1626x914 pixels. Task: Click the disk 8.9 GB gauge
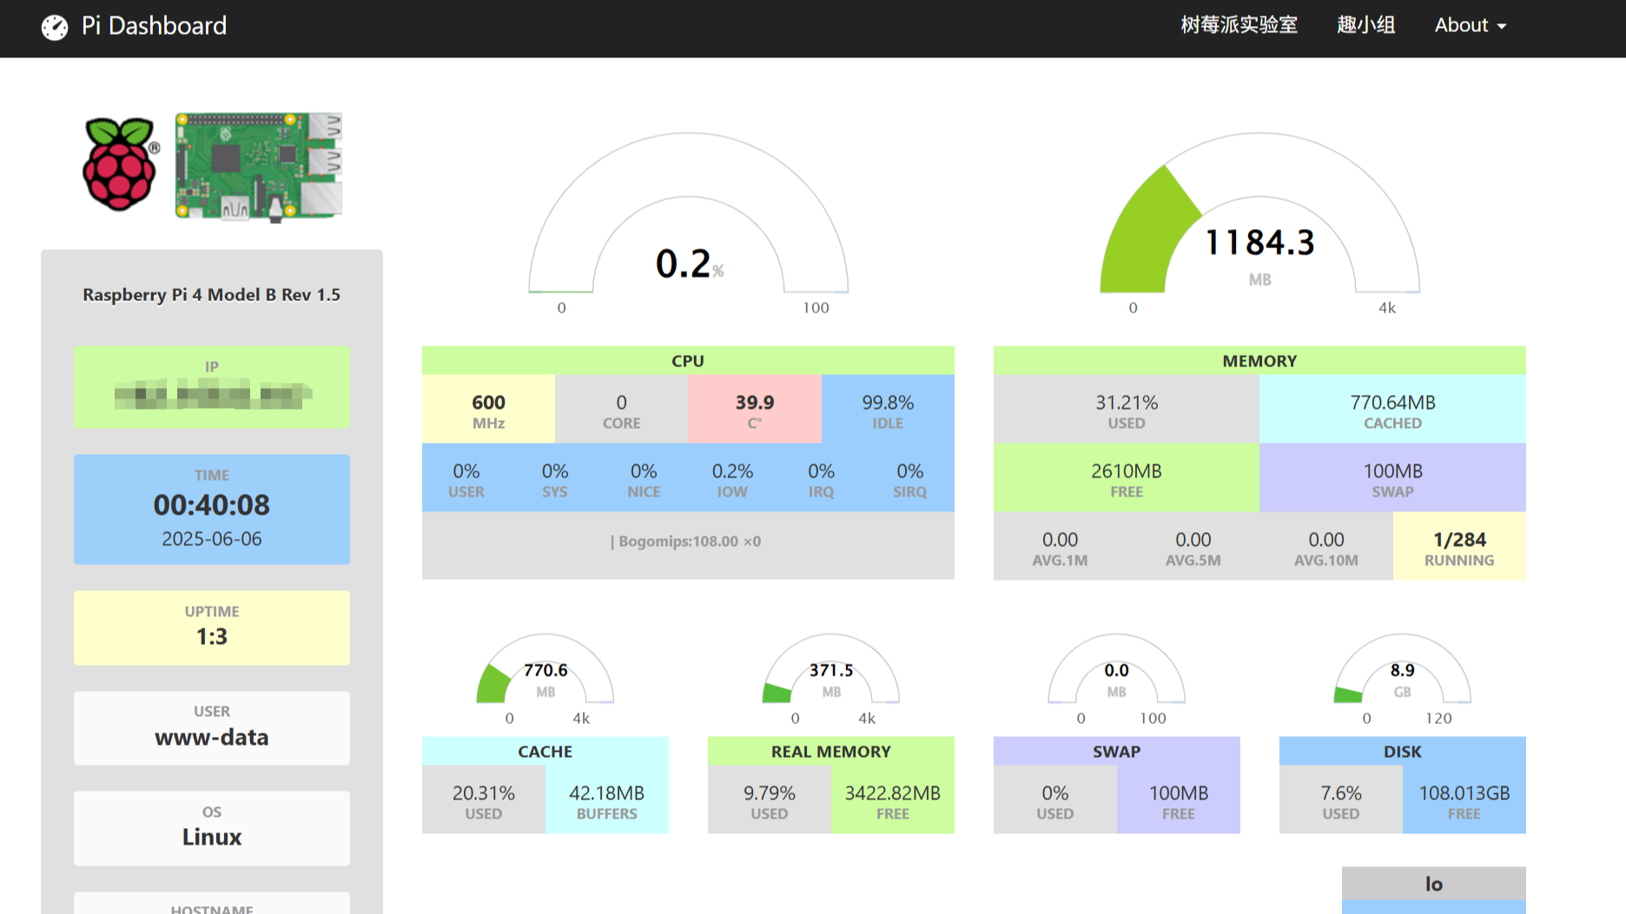1403,679
